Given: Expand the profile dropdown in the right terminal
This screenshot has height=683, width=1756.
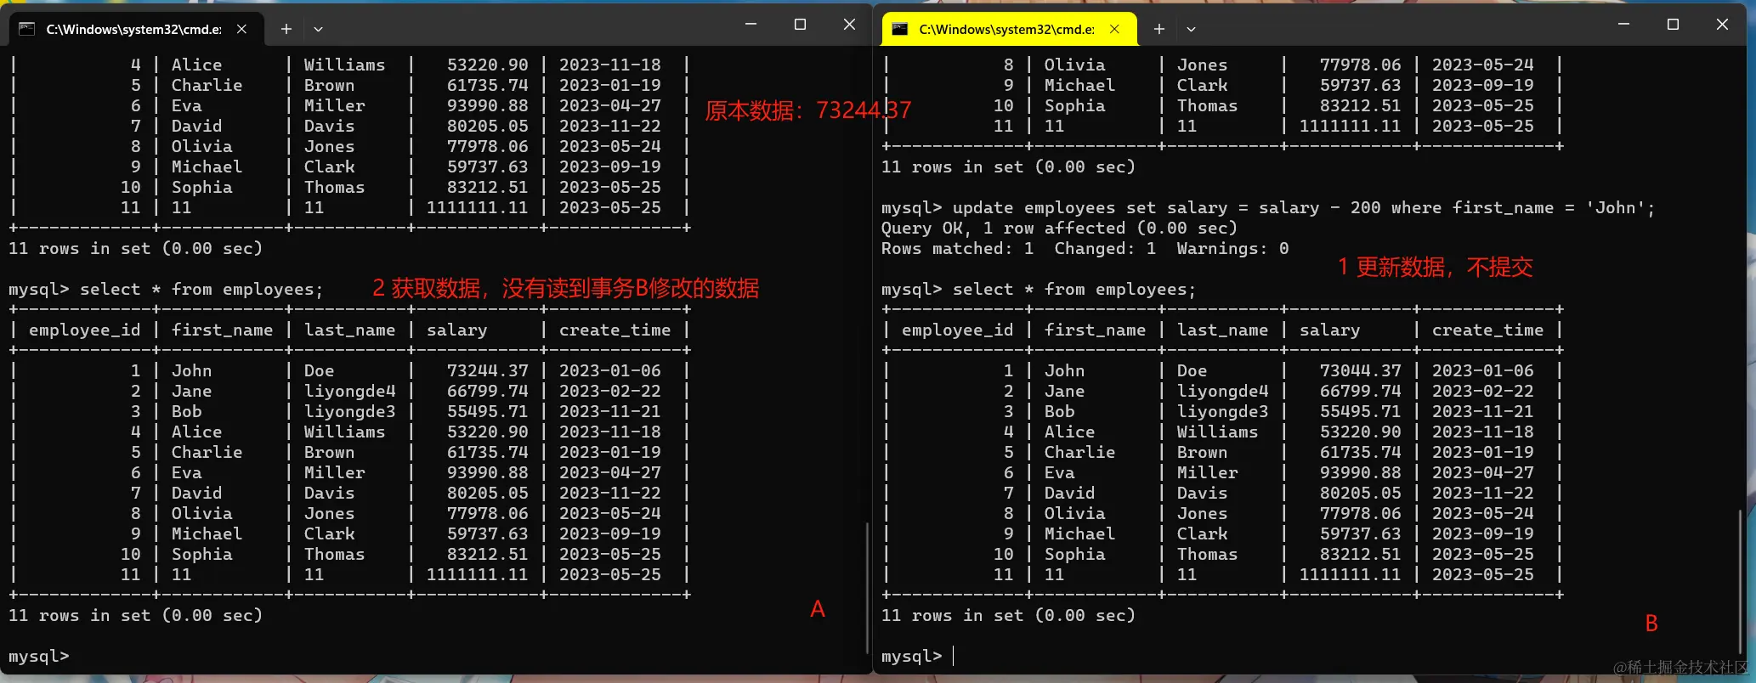Looking at the screenshot, I should tap(1191, 29).
